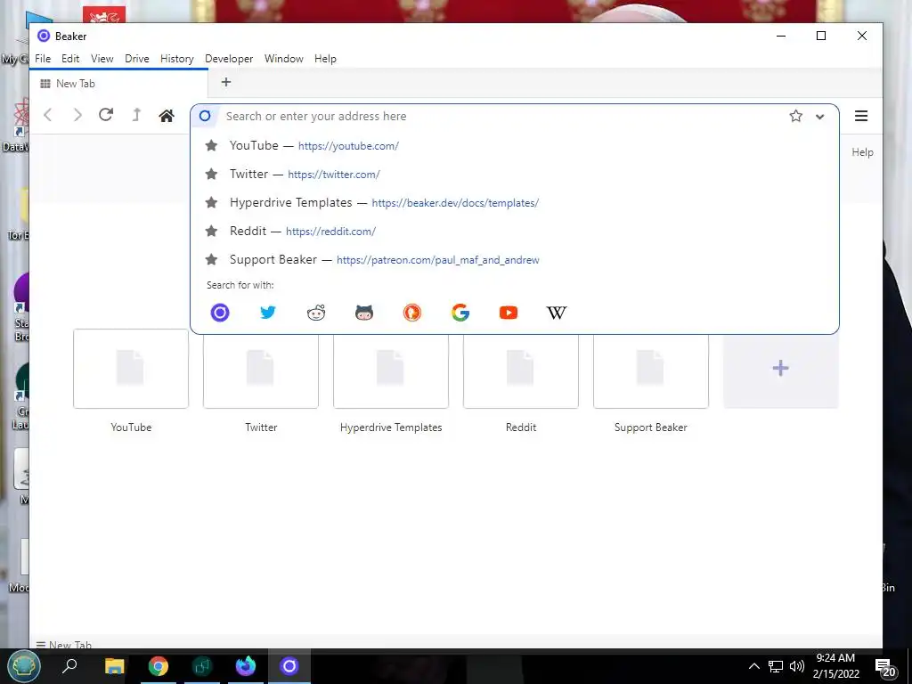Bookmark this page with the star icon
The height and width of the screenshot is (684, 912).
pyautogui.click(x=795, y=116)
